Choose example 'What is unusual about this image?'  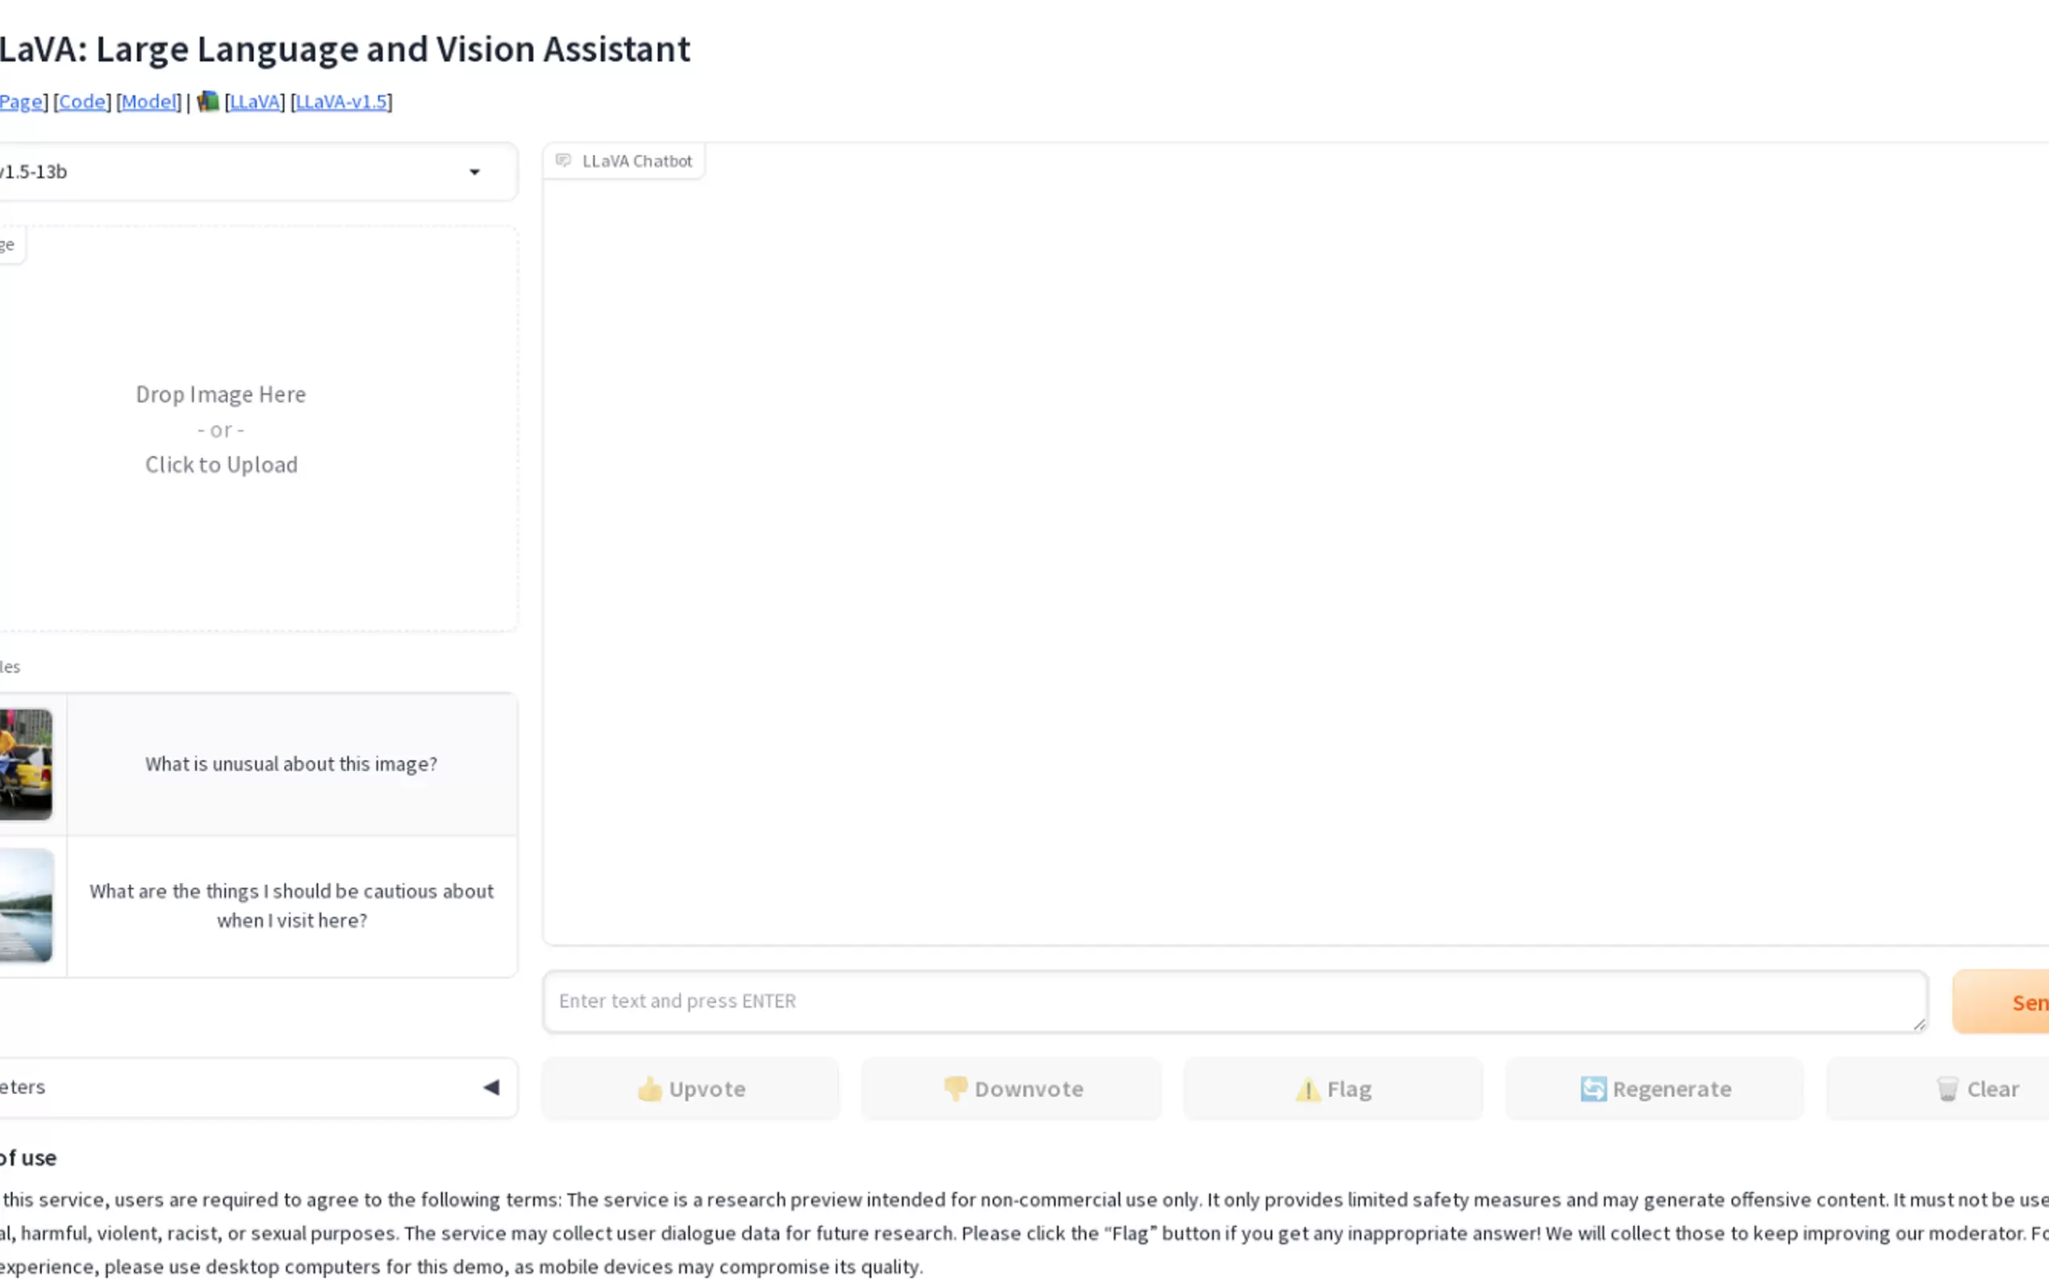tap(291, 764)
